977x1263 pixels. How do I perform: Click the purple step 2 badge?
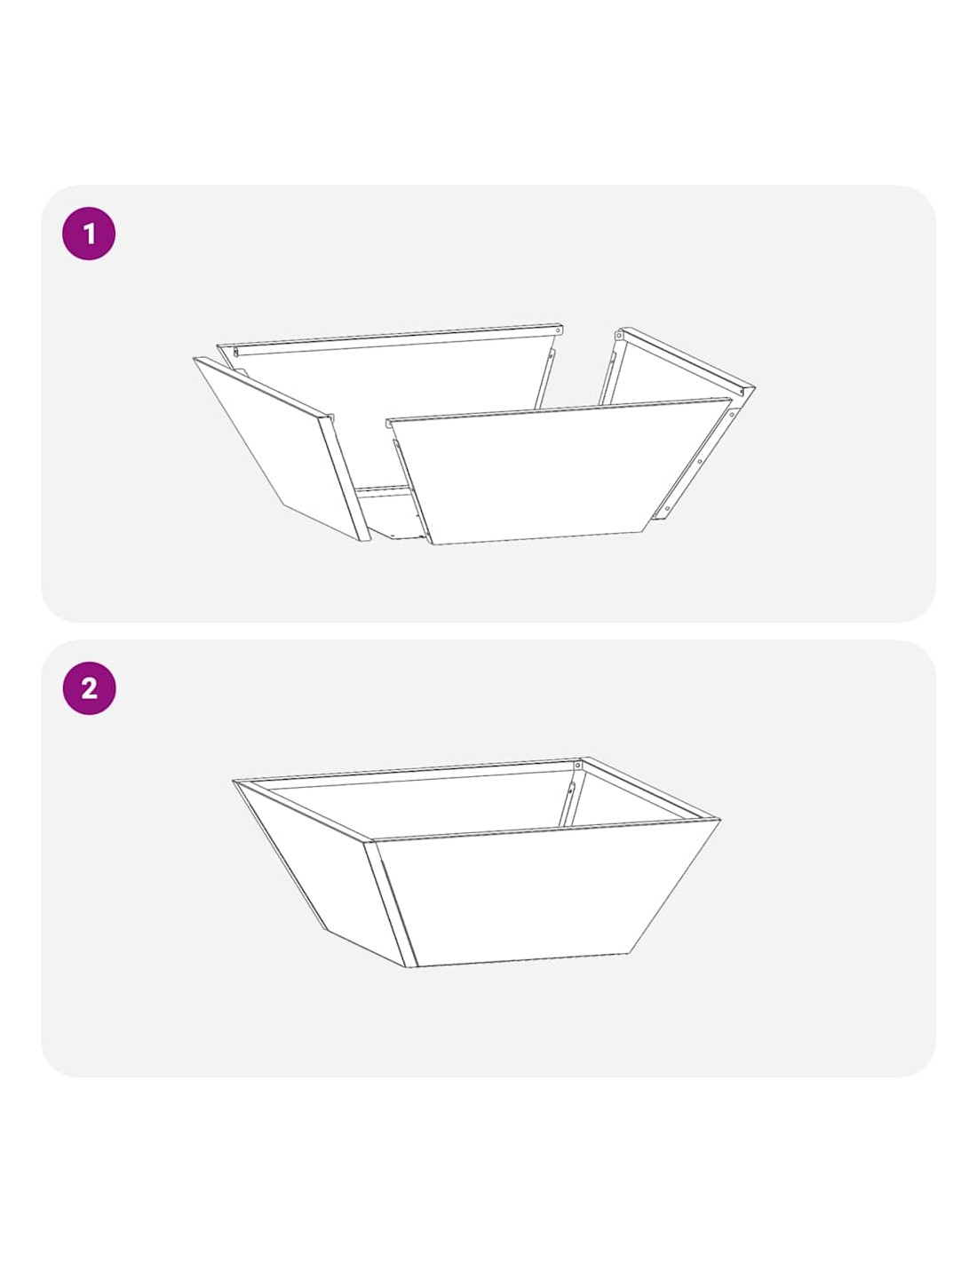tap(89, 688)
